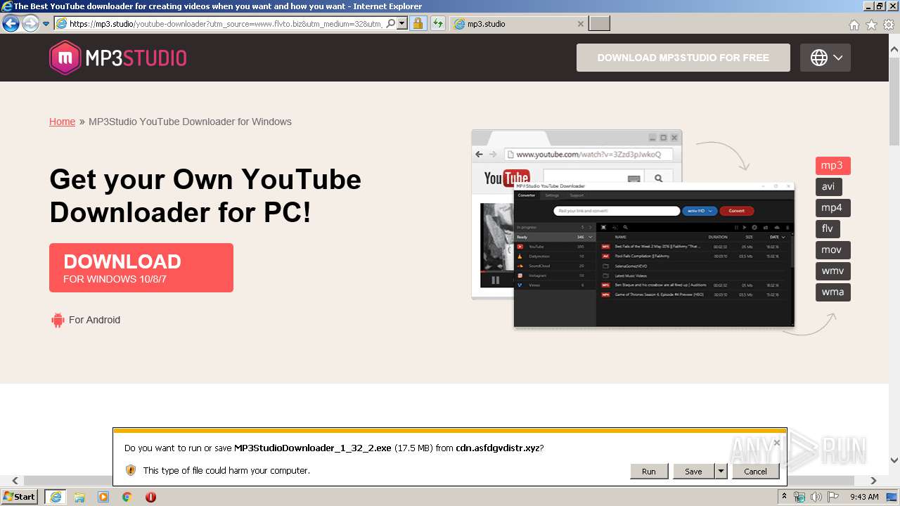The image size is (900, 506).
Task: Click Download MP3Studio For Free button
Action: [x=683, y=58]
